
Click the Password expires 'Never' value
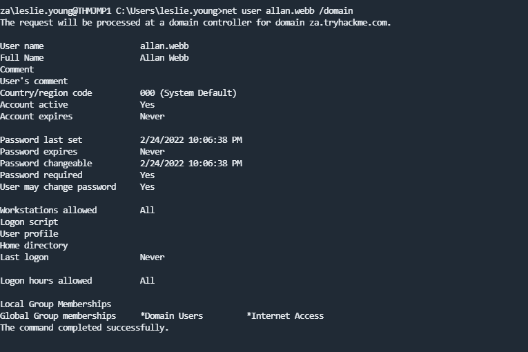[152, 152]
